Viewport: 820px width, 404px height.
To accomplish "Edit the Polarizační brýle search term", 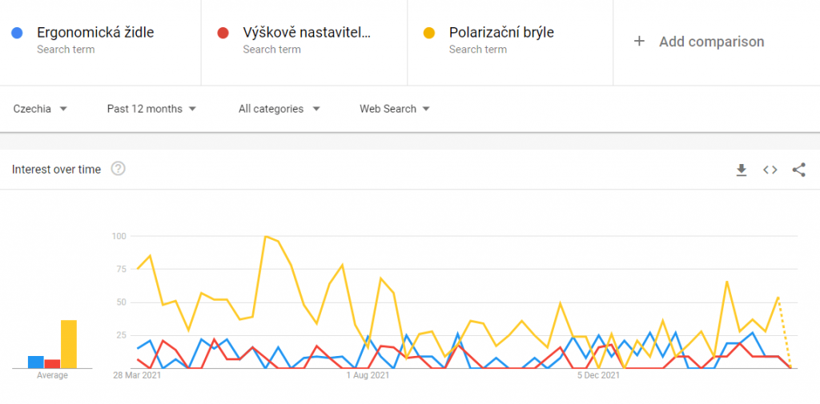I will pyautogui.click(x=501, y=33).
